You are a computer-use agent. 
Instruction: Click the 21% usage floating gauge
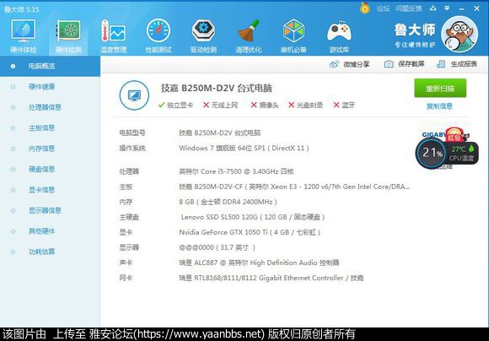click(x=432, y=153)
